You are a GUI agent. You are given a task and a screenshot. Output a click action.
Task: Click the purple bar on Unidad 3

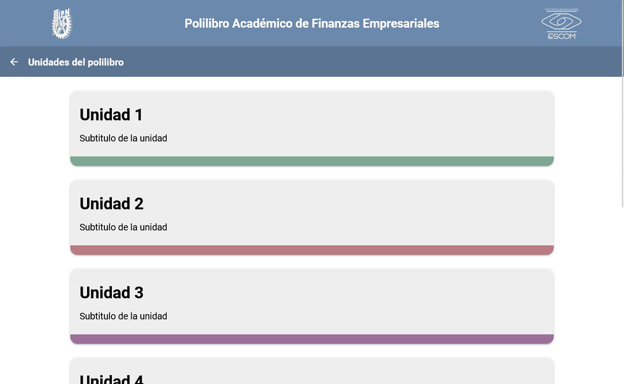312,339
